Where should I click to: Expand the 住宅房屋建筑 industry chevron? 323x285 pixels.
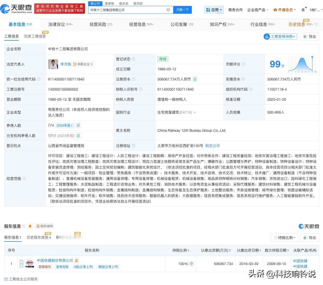[195, 112]
